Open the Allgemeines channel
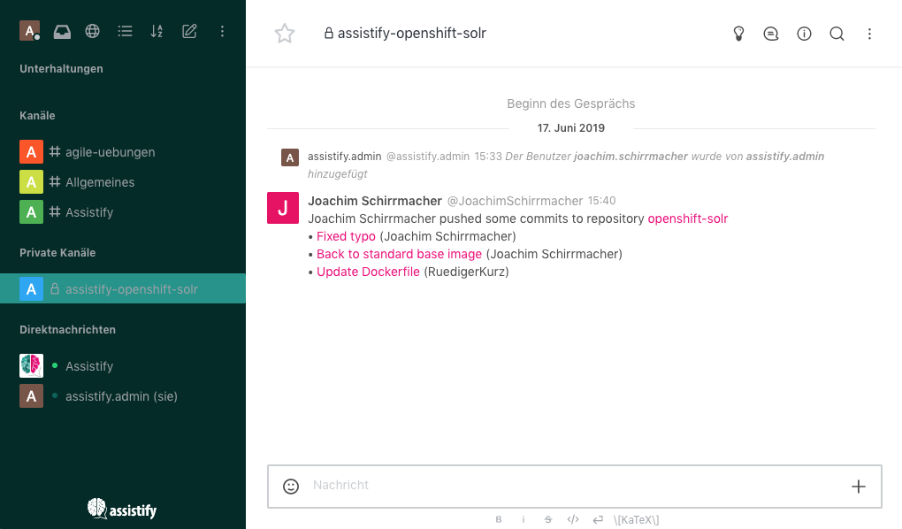 tap(123, 182)
